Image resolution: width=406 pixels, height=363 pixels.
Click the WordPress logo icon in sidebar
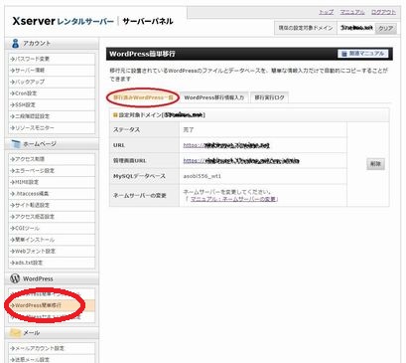(x=15, y=278)
